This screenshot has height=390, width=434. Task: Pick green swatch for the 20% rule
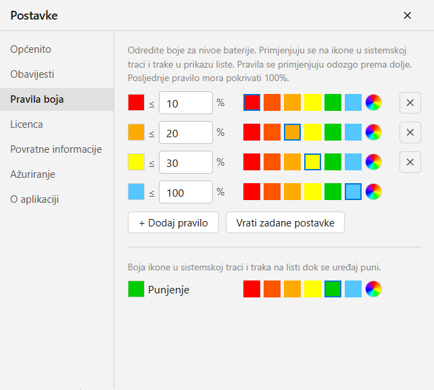333,132
